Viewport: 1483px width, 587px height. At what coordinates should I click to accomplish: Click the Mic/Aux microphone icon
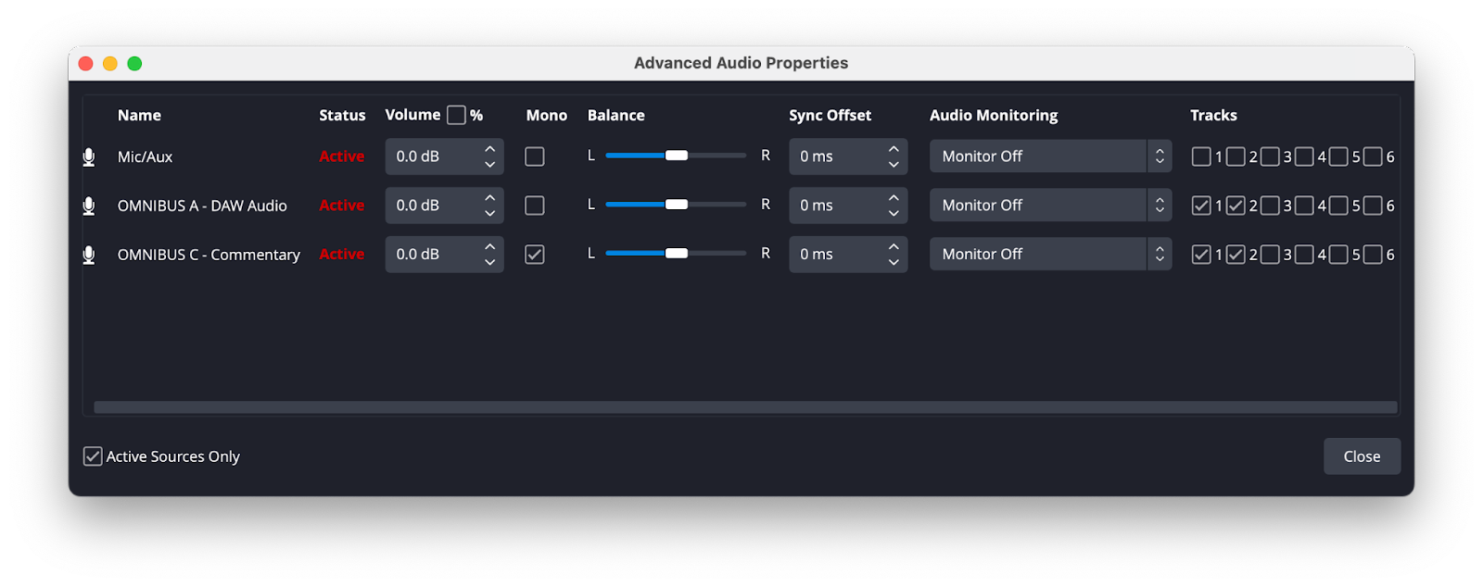click(x=89, y=157)
